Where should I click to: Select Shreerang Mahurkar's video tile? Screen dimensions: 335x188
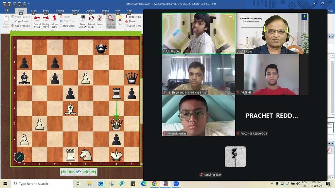point(199,74)
